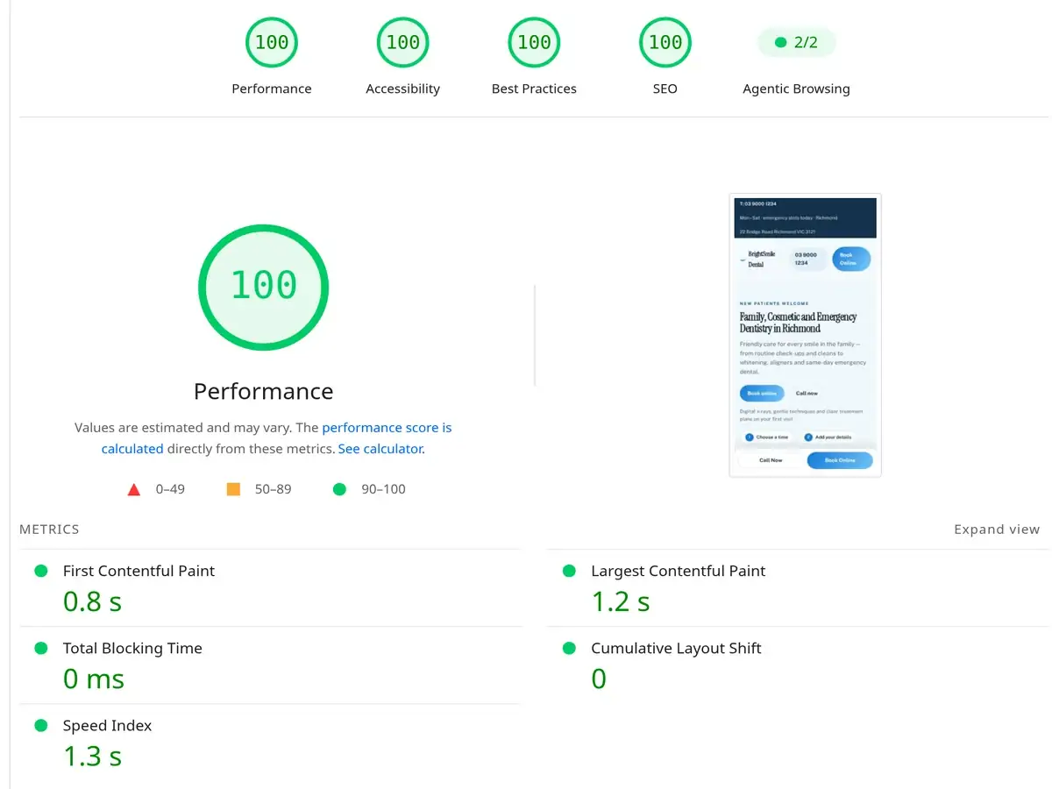Viewport: 1052px width, 789px height.
Task: Click Expand view for metrics
Action: [997, 530]
